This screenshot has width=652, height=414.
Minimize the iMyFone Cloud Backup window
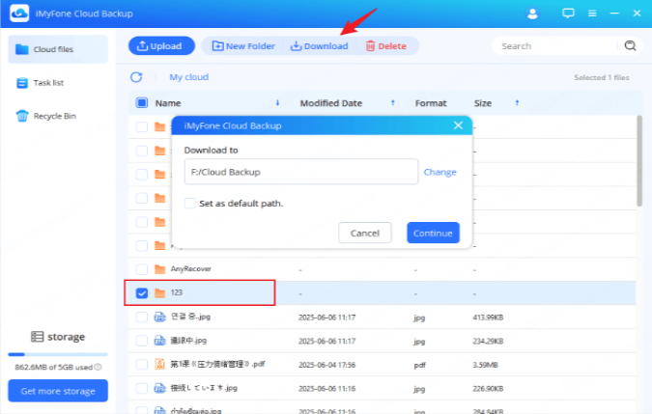(x=614, y=14)
